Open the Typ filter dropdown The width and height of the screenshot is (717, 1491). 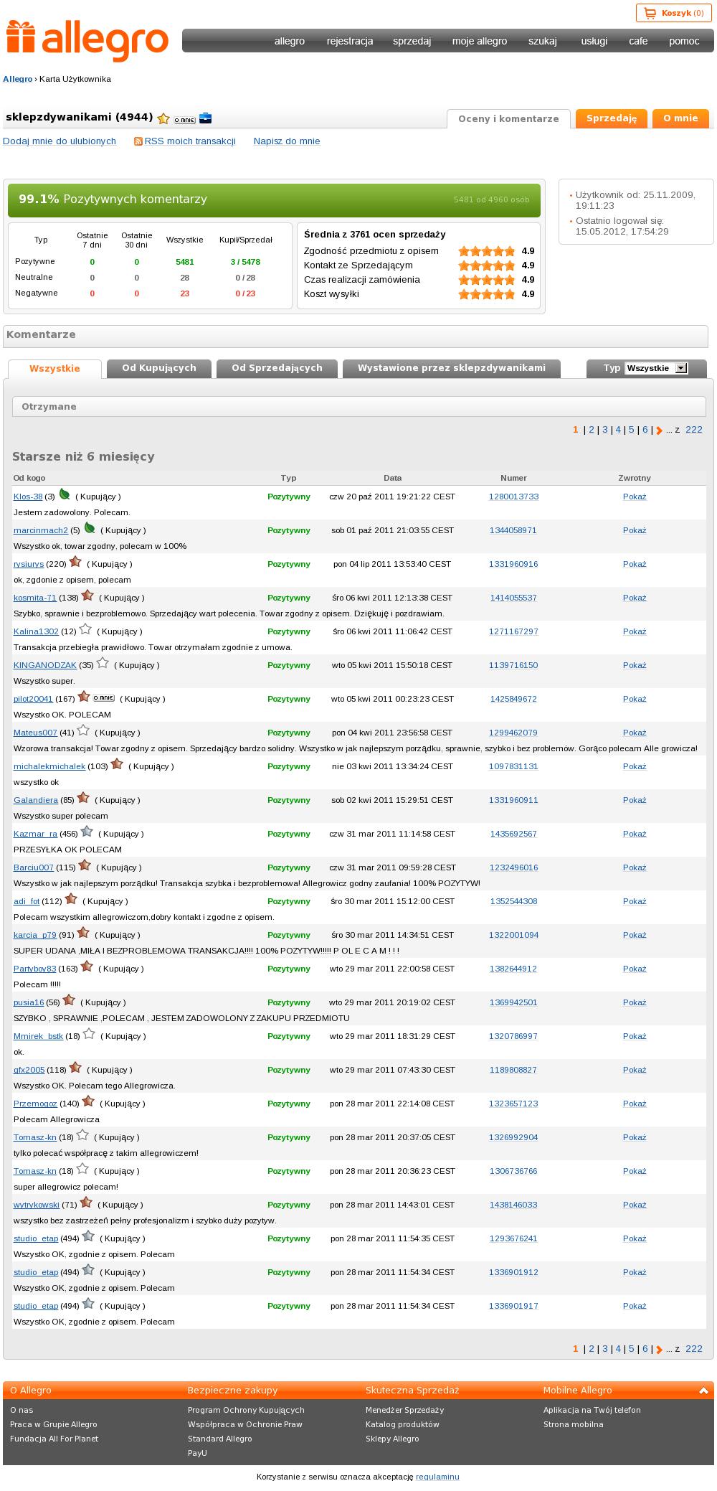click(656, 368)
